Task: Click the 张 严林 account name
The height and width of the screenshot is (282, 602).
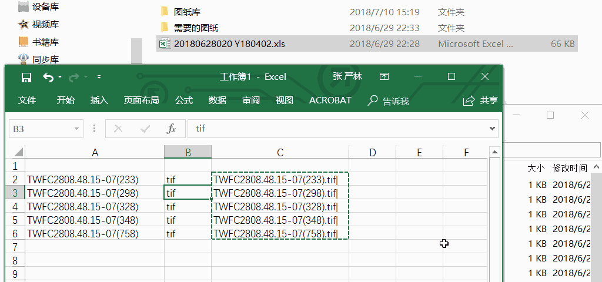Action: [x=347, y=76]
